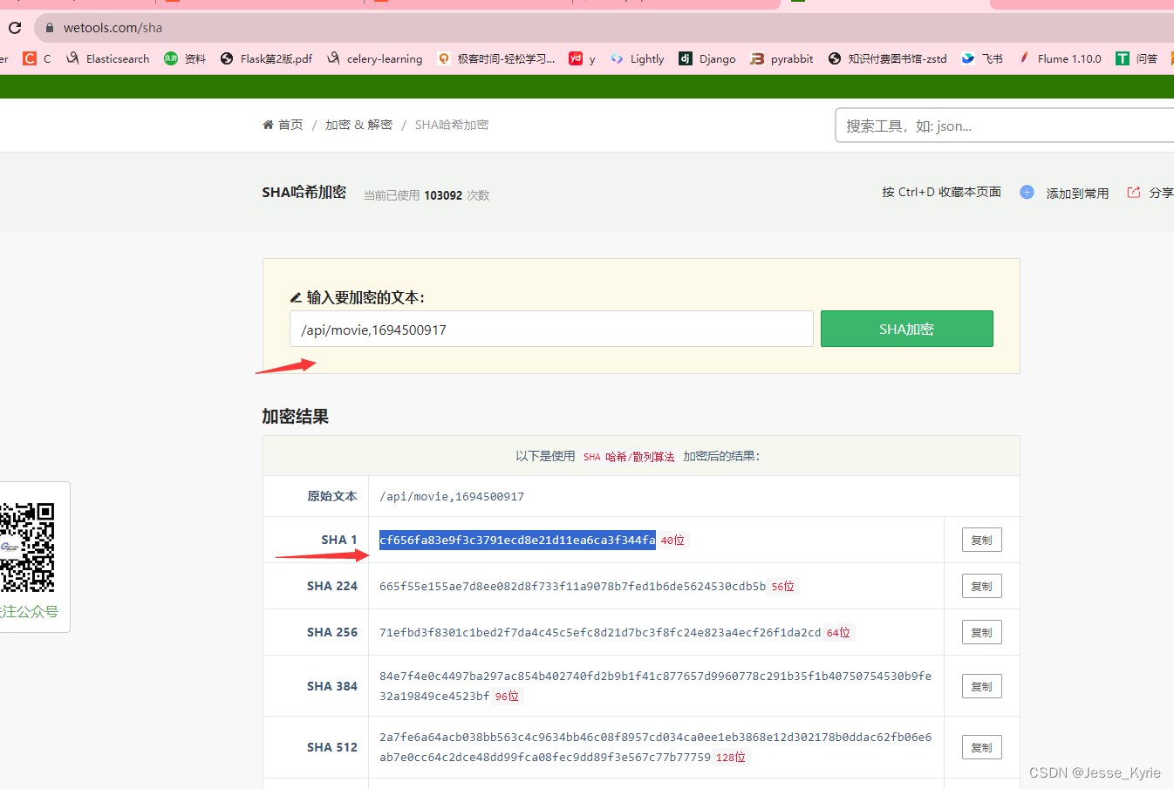This screenshot has width=1174, height=789.
Task: Click the 添加到常用 plus icon
Action: [x=1027, y=192]
